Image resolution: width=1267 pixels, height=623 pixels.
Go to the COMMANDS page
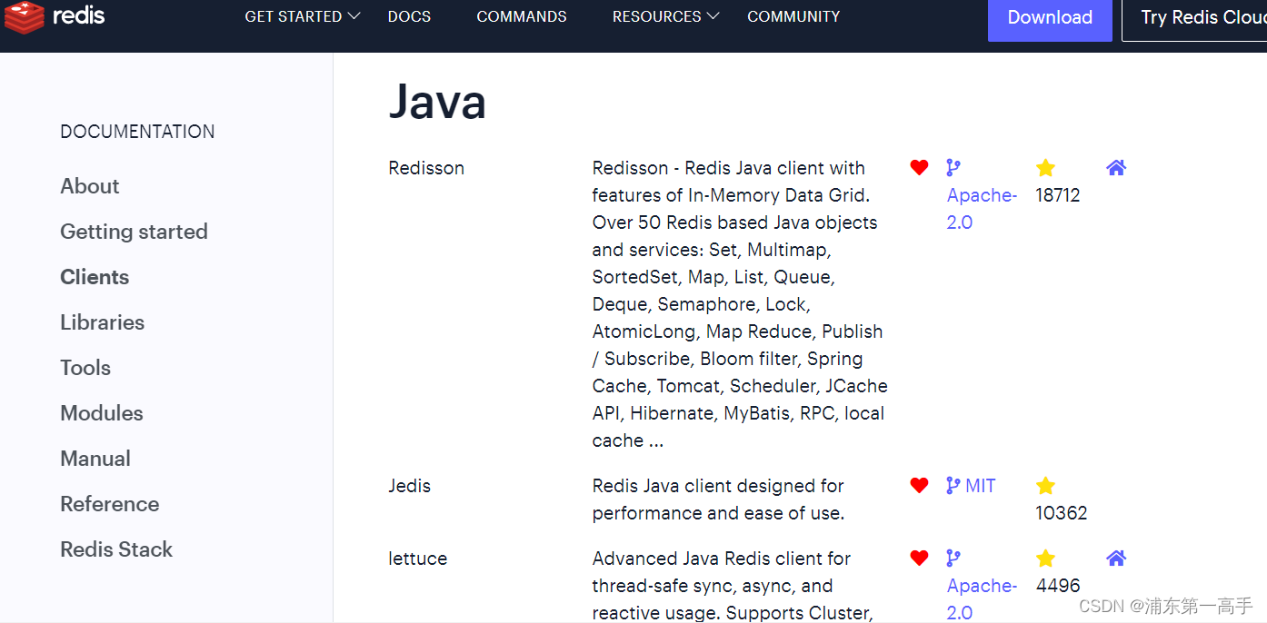[522, 16]
